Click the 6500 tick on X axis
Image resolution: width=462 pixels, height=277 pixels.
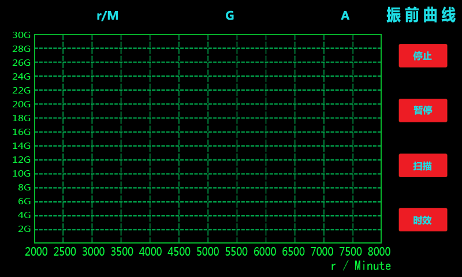[293, 252]
